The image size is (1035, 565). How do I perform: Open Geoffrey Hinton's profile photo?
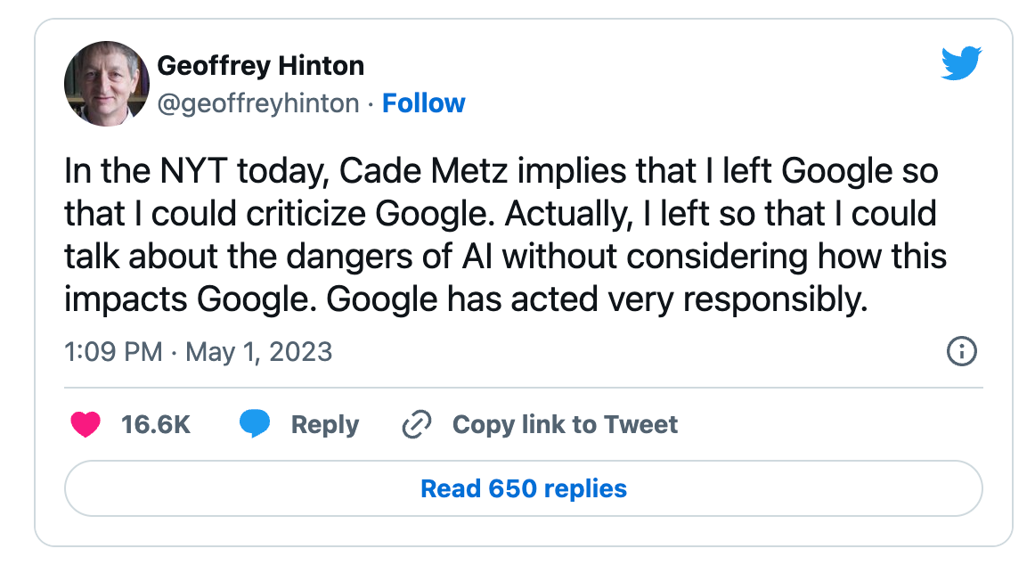[x=107, y=84]
